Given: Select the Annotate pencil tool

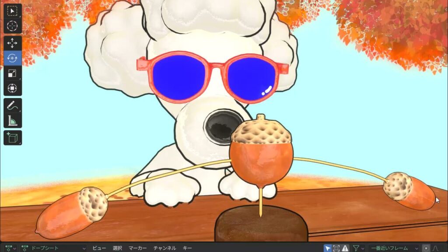Looking at the screenshot, I should [x=12, y=105].
